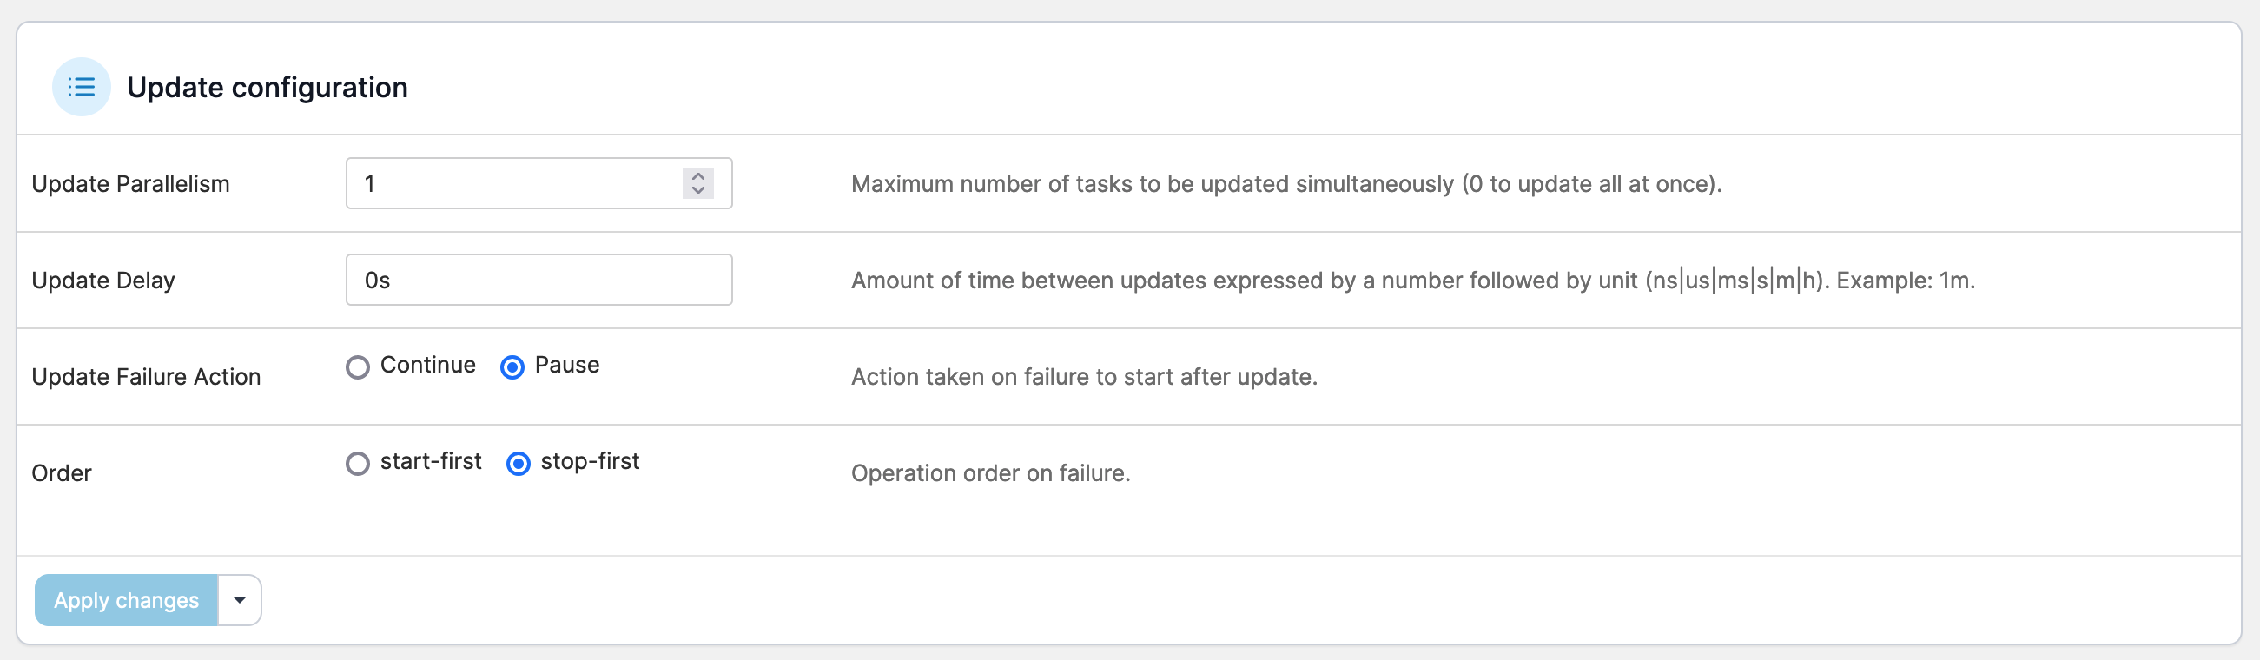This screenshot has height=660, width=2260.
Task: Click the Maximum number of tasks description
Action: coord(1286,184)
